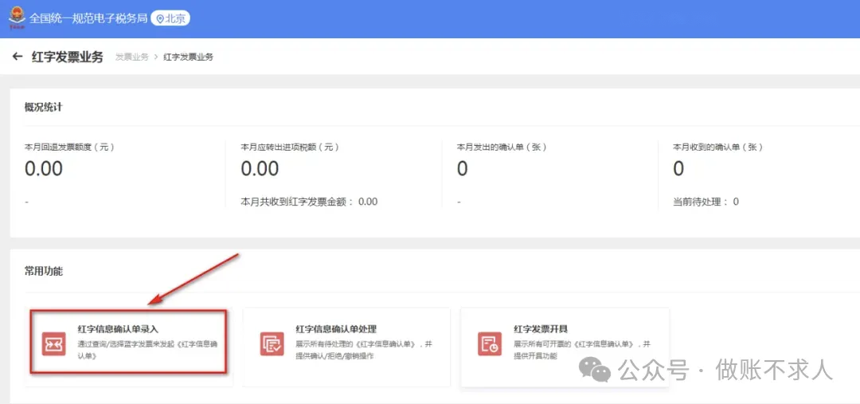Open 红字发票开具 function title
The width and height of the screenshot is (860, 404).
(540, 329)
